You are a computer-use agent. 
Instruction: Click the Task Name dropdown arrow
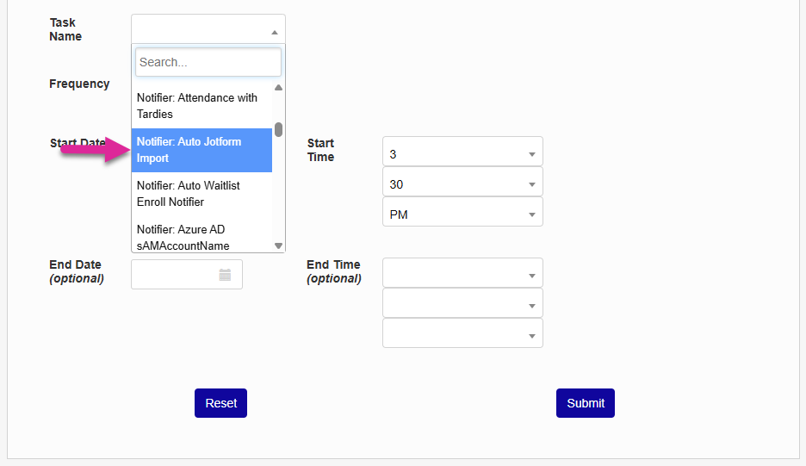point(274,33)
